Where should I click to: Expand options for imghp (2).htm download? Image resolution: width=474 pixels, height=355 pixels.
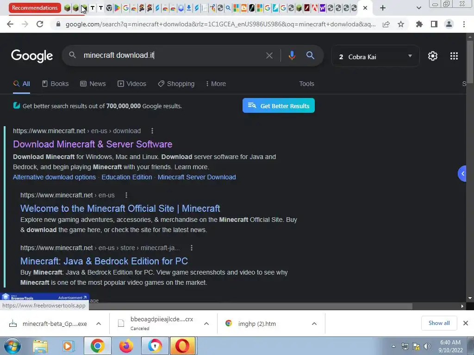pos(314,324)
